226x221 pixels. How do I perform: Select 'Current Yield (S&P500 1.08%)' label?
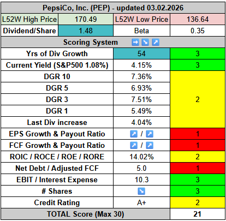coord(57,65)
